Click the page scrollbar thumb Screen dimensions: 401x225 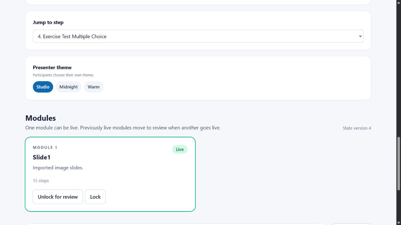(399, 163)
